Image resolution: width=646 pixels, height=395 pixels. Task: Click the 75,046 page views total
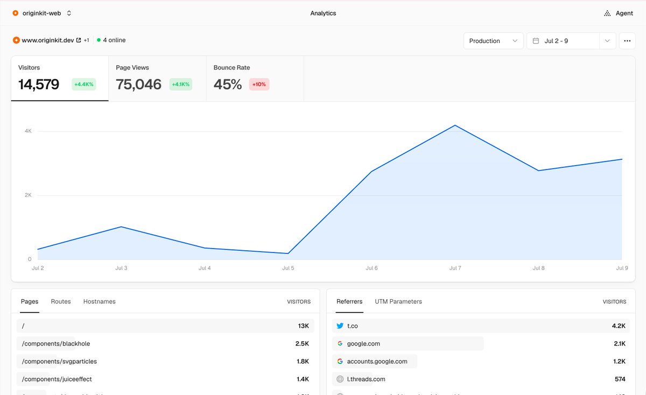139,84
